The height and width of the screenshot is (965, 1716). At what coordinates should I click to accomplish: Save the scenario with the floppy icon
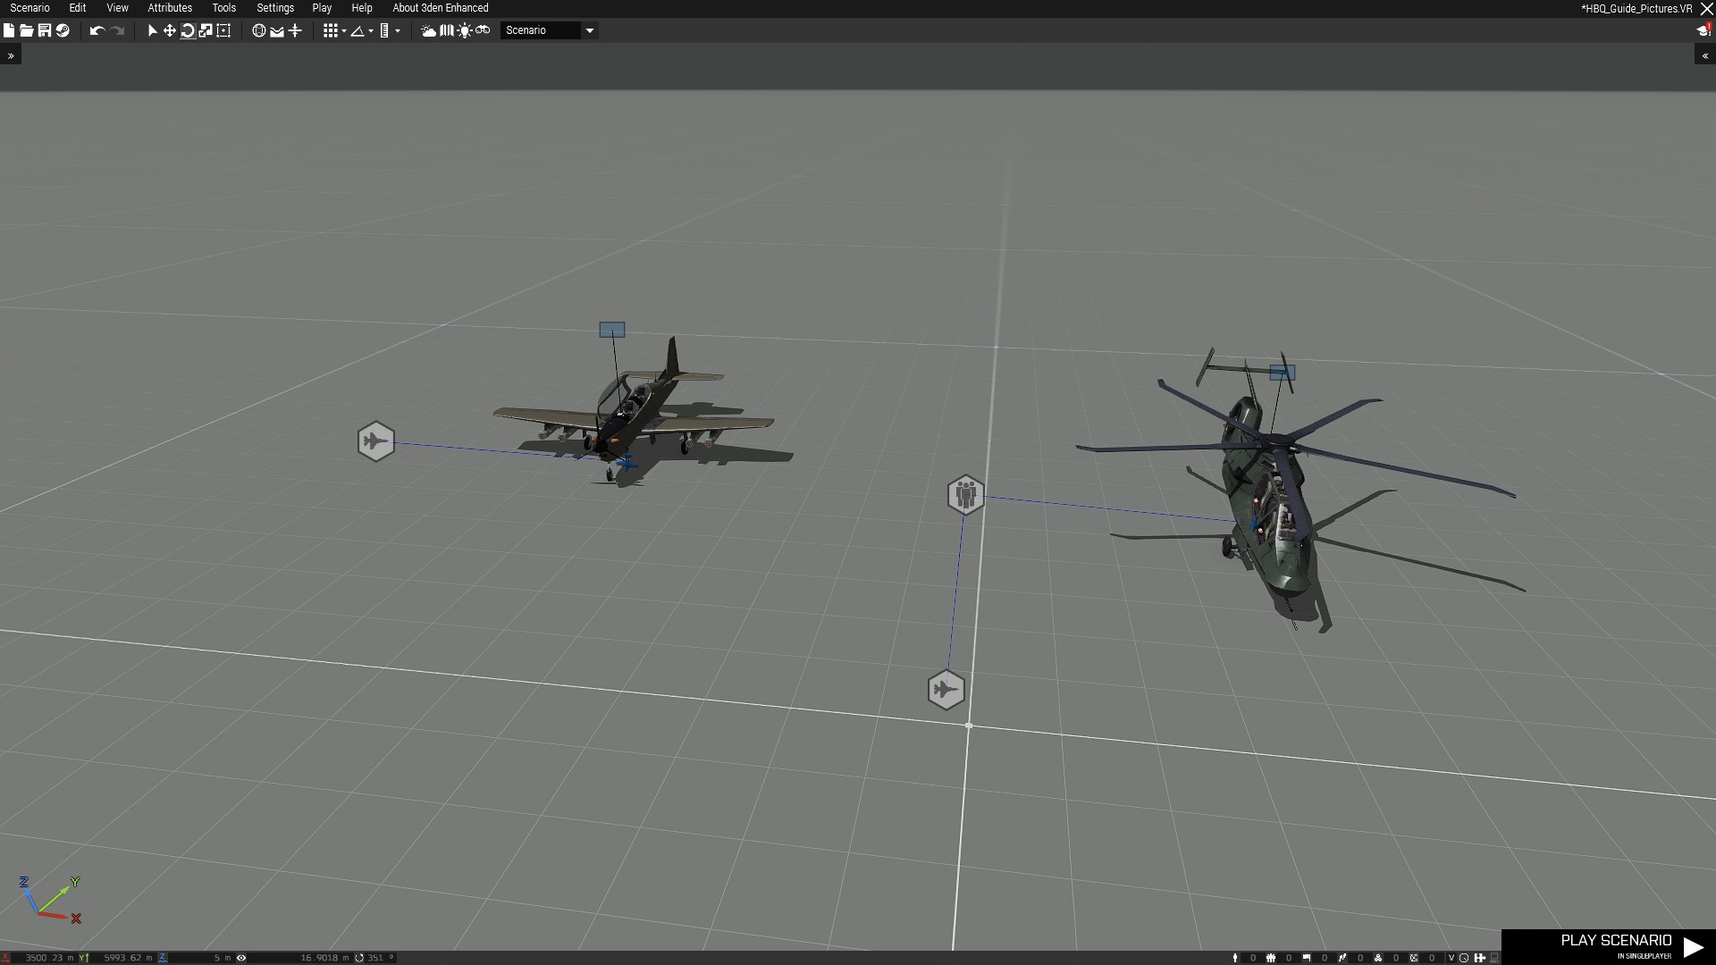click(45, 30)
